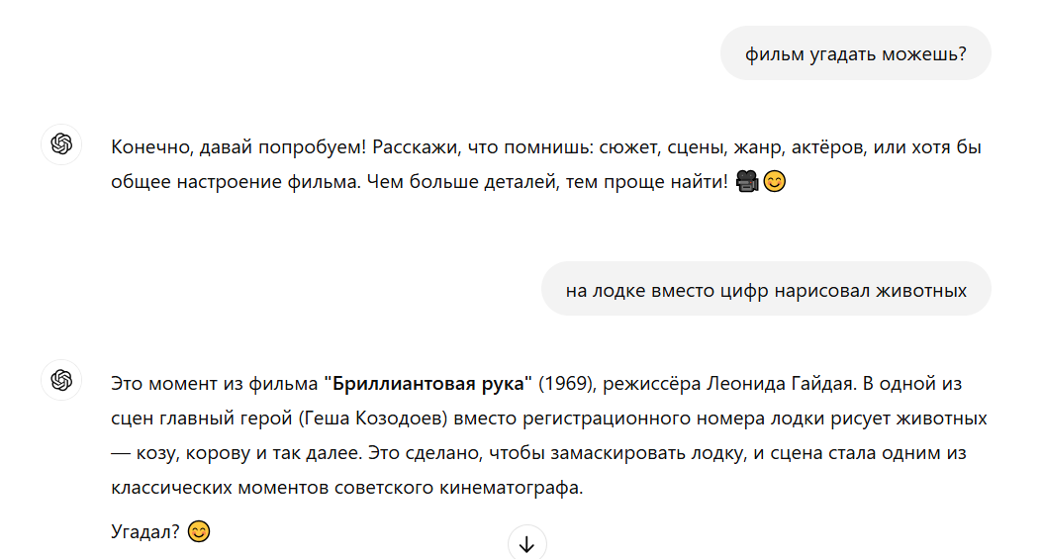Image resolution: width=1043 pixels, height=559 pixels.
Task: Click the line starting with общее настроение фильма
Action: click(447, 181)
